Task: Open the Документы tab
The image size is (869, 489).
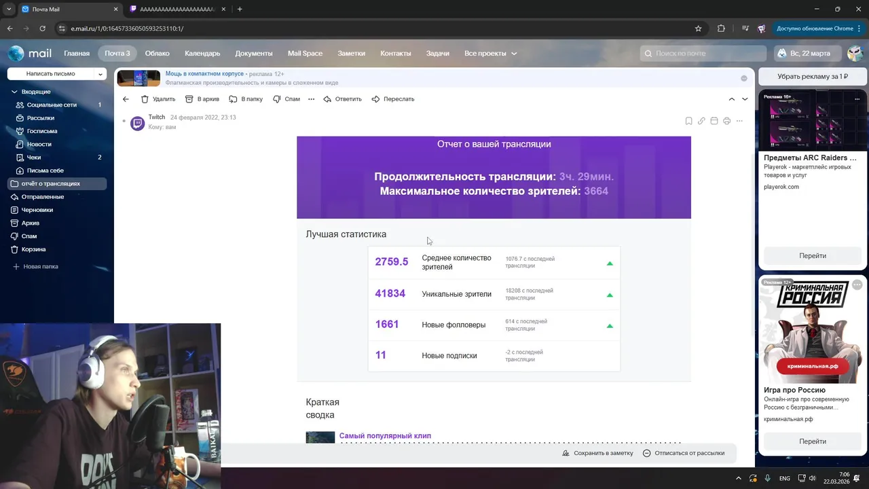Action: (254, 53)
